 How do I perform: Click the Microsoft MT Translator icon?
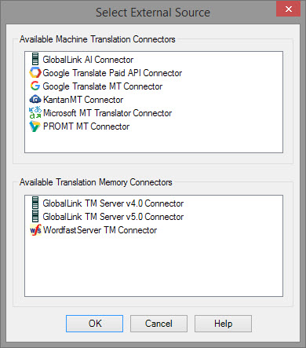click(35, 112)
